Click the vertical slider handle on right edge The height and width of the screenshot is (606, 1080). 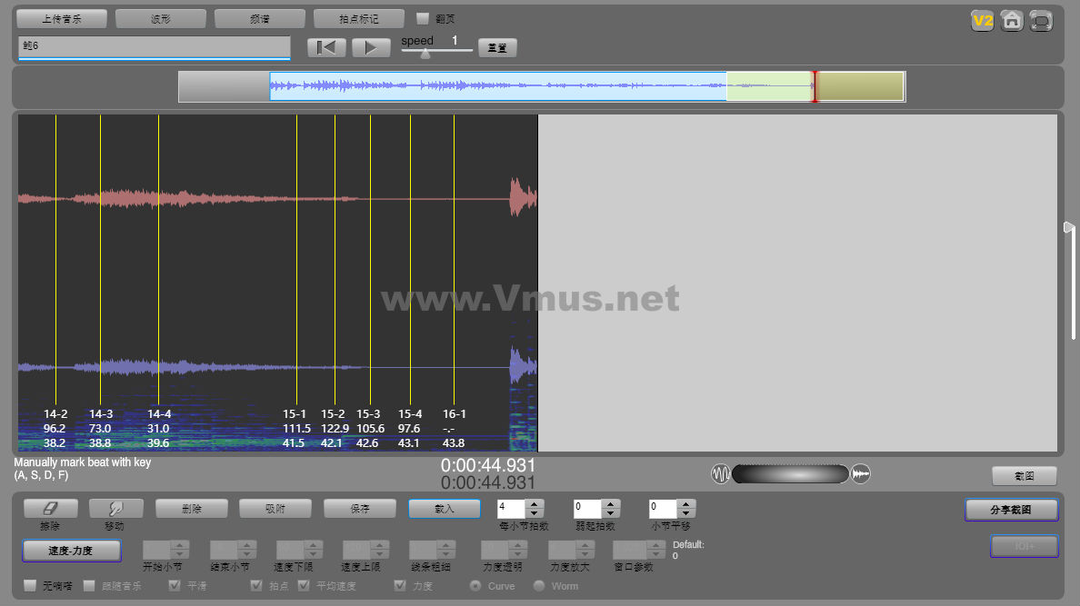[1069, 227]
